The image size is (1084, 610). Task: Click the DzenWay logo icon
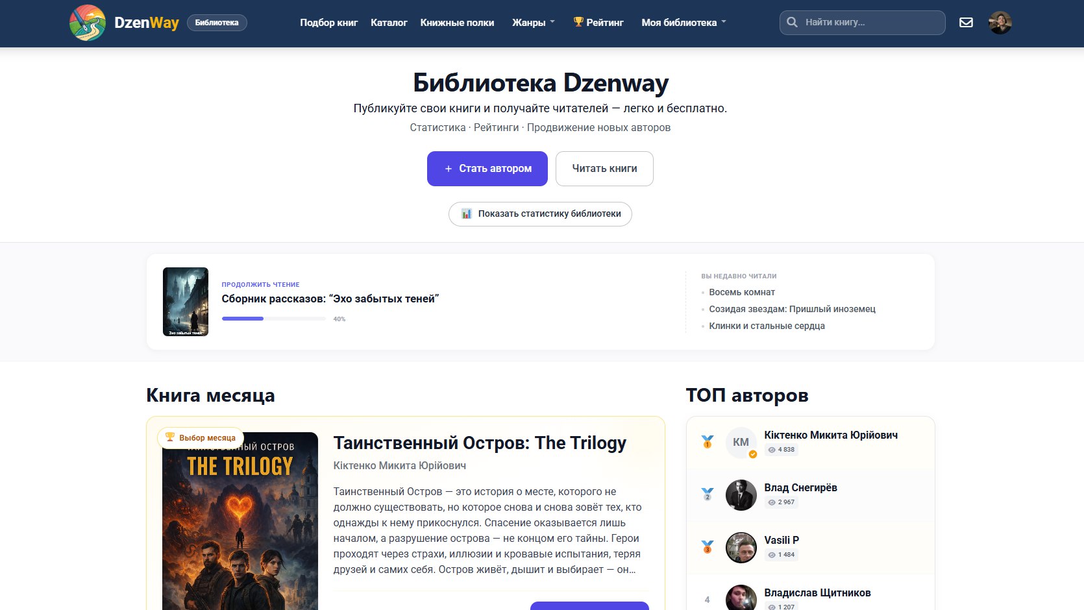[88, 23]
